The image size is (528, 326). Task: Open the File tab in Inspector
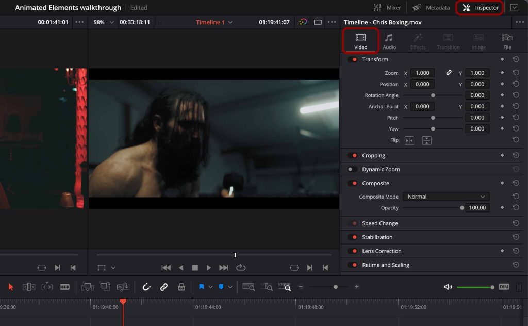[507, 41]
